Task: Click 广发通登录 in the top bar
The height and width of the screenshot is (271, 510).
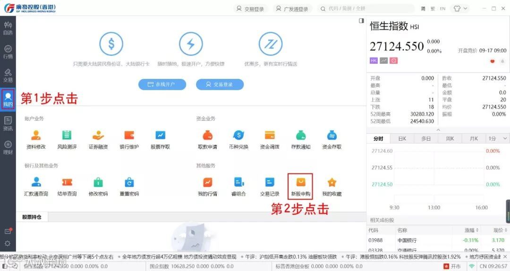Action: 292,9
